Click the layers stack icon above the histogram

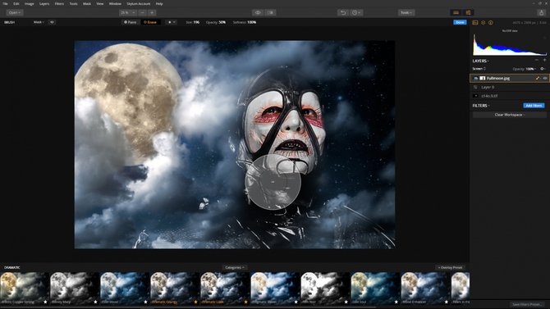[x=483, y=22]
